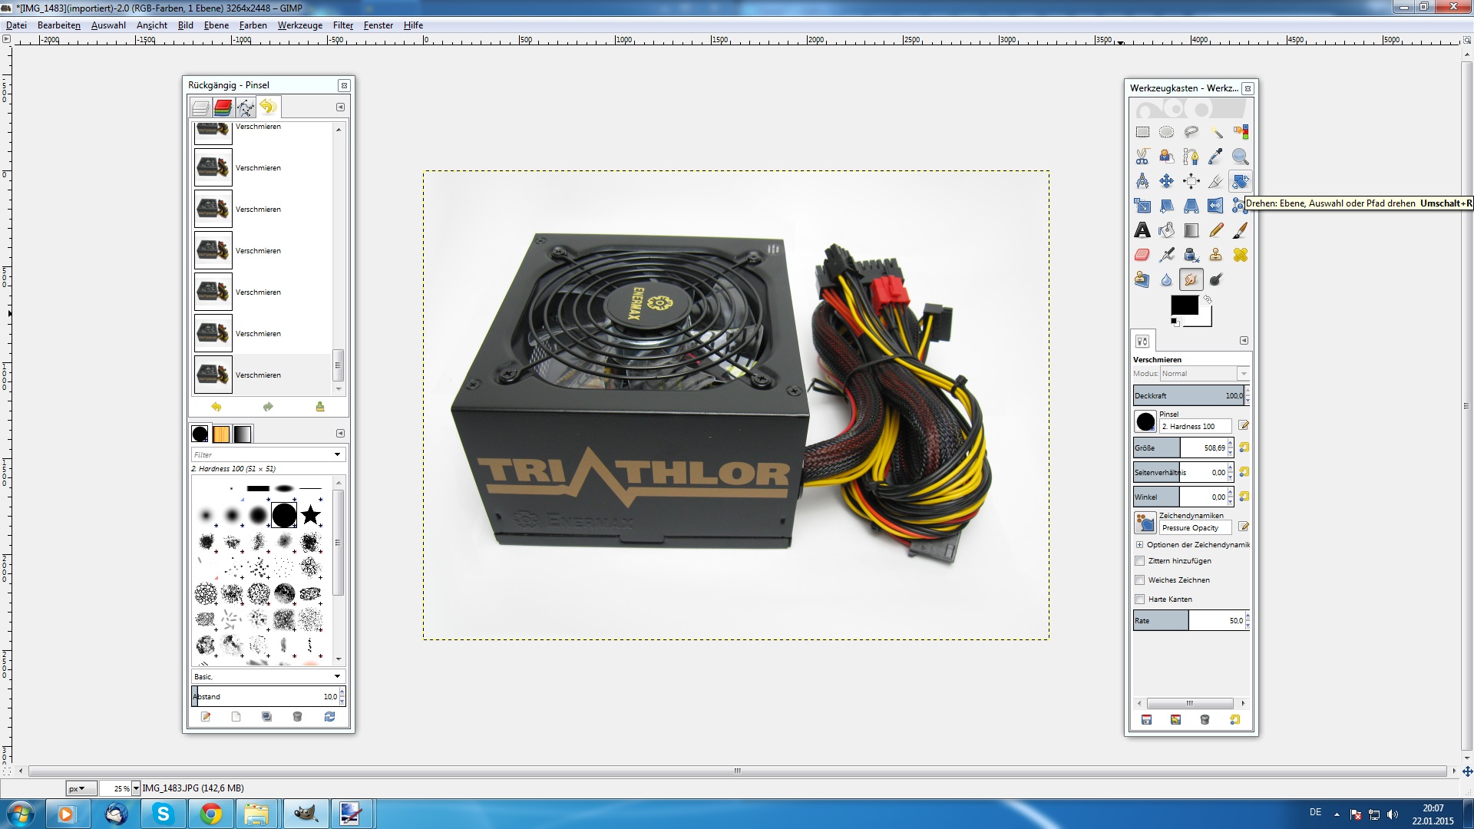Select the Eraser tool
Image resolution: width=1474 pixels, height=829 pixels.
tap(1142, 255)
